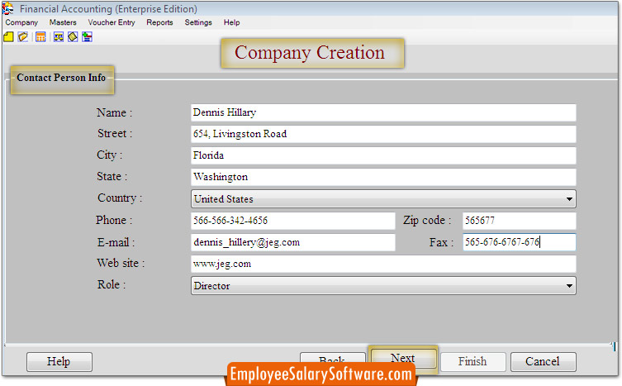Viewport: 622px width, 386px height.
Task: Click the Cancel button
Action: [543, 362]
